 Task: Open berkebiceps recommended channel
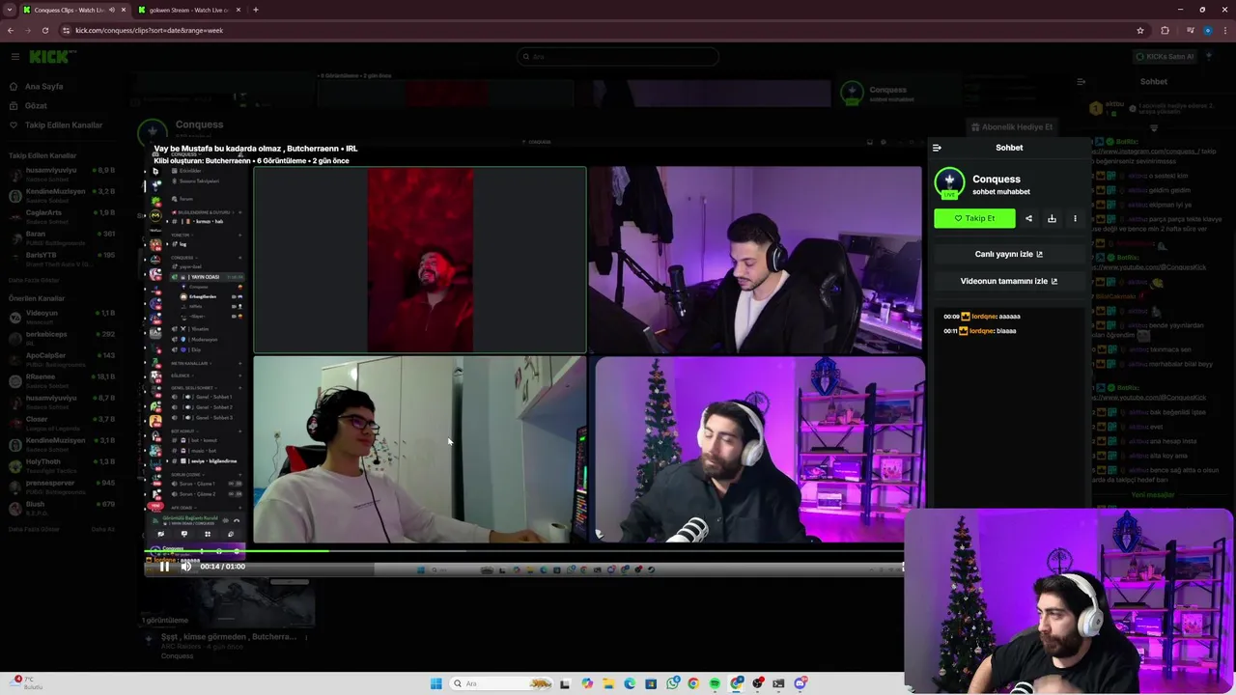click(62, 338)
